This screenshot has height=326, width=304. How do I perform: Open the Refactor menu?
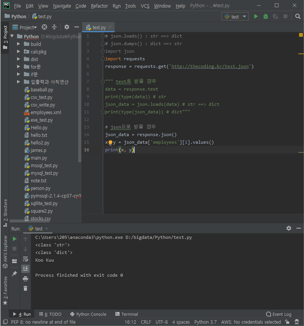pos(99,6)
